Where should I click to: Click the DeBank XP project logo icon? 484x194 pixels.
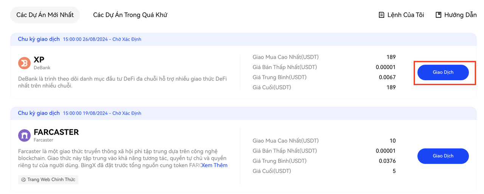25,63
